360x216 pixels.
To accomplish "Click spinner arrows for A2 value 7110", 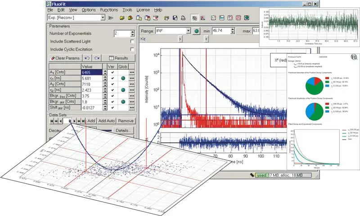I will click(105, 84).
